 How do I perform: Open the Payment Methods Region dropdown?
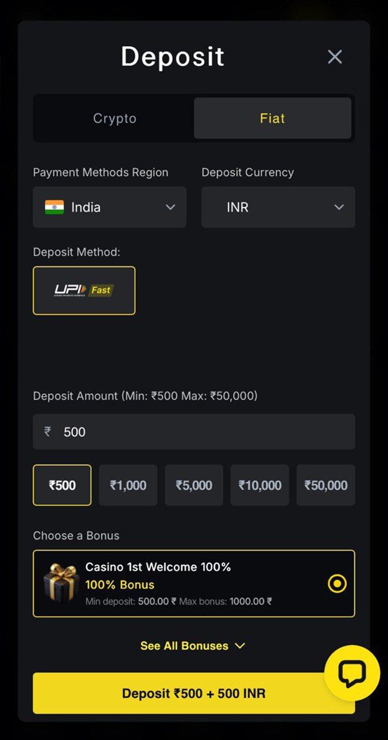(110, 207)
